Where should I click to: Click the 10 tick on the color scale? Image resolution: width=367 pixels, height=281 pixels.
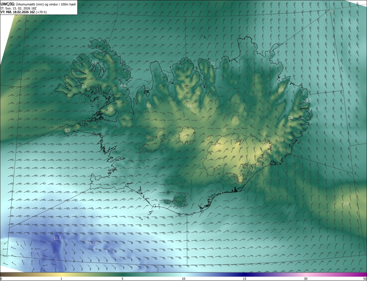[x=183, y=279]
